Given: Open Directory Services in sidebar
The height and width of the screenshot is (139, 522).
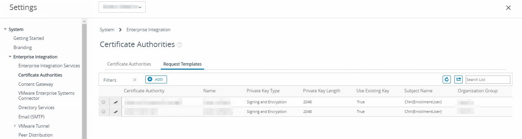Looking at the screenshot, I should [x=36, y=107].
